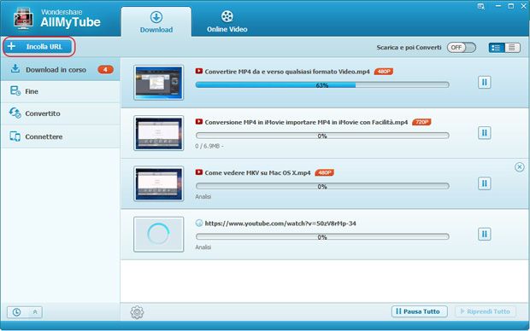This screenshot has height=331, width=530.
Task: Open the Convertito section
Action: tap(60, 113)
